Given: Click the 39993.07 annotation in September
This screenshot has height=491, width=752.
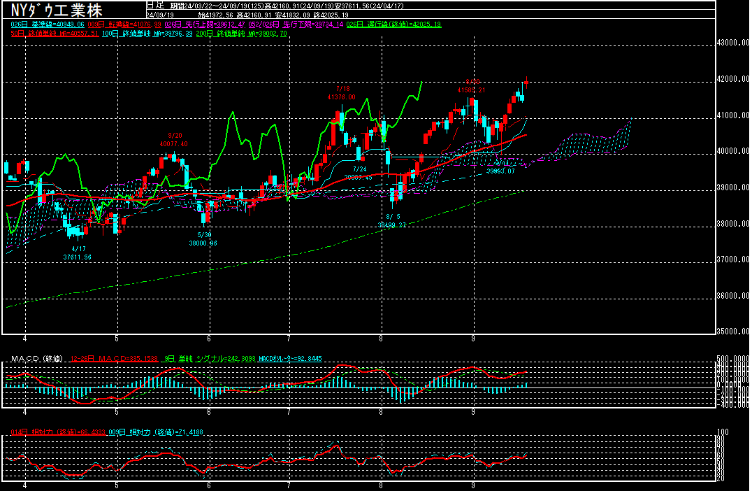Looking at the screenshot, I should tap(500, 171).
